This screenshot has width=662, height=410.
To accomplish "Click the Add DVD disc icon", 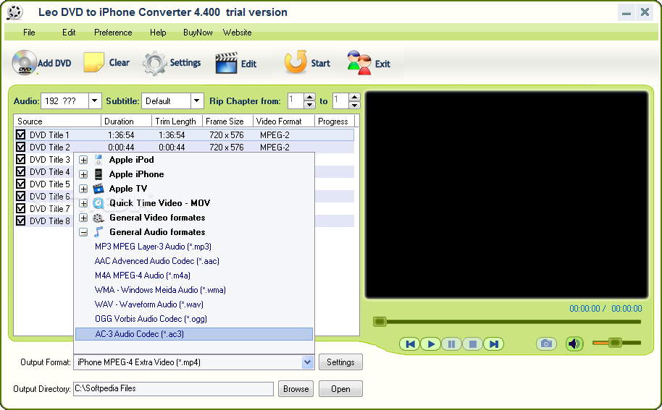I will (24, 63).
